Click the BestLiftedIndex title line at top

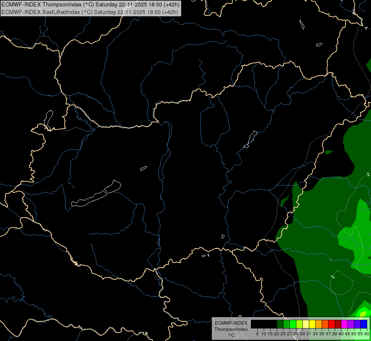pos(90,12)
